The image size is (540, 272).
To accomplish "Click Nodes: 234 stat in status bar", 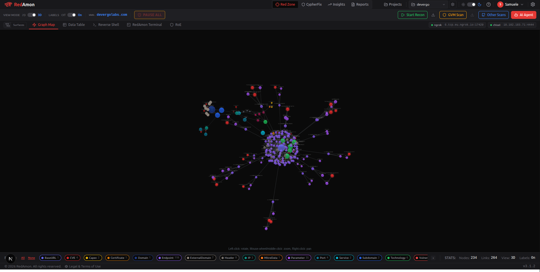I will point(468,258).
